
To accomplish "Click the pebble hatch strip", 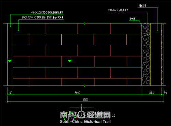I will (146, 54).
